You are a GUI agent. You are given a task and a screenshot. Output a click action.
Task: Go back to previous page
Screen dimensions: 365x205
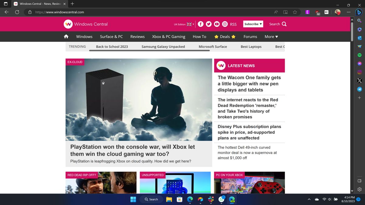click(7, 12)
